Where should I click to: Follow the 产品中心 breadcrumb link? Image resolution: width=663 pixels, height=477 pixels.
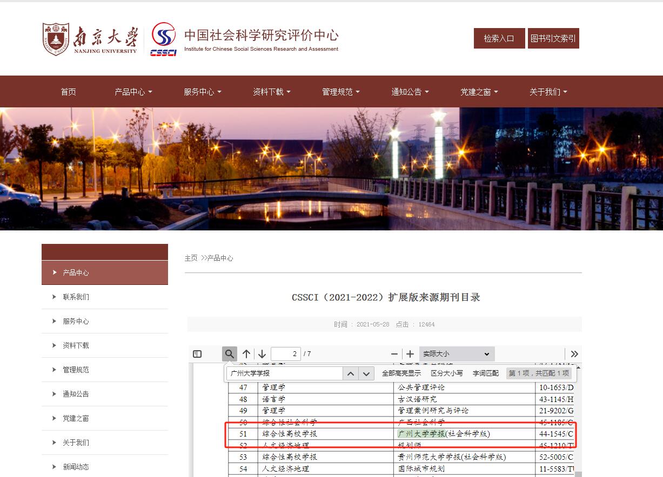click(x=220, y=258)
